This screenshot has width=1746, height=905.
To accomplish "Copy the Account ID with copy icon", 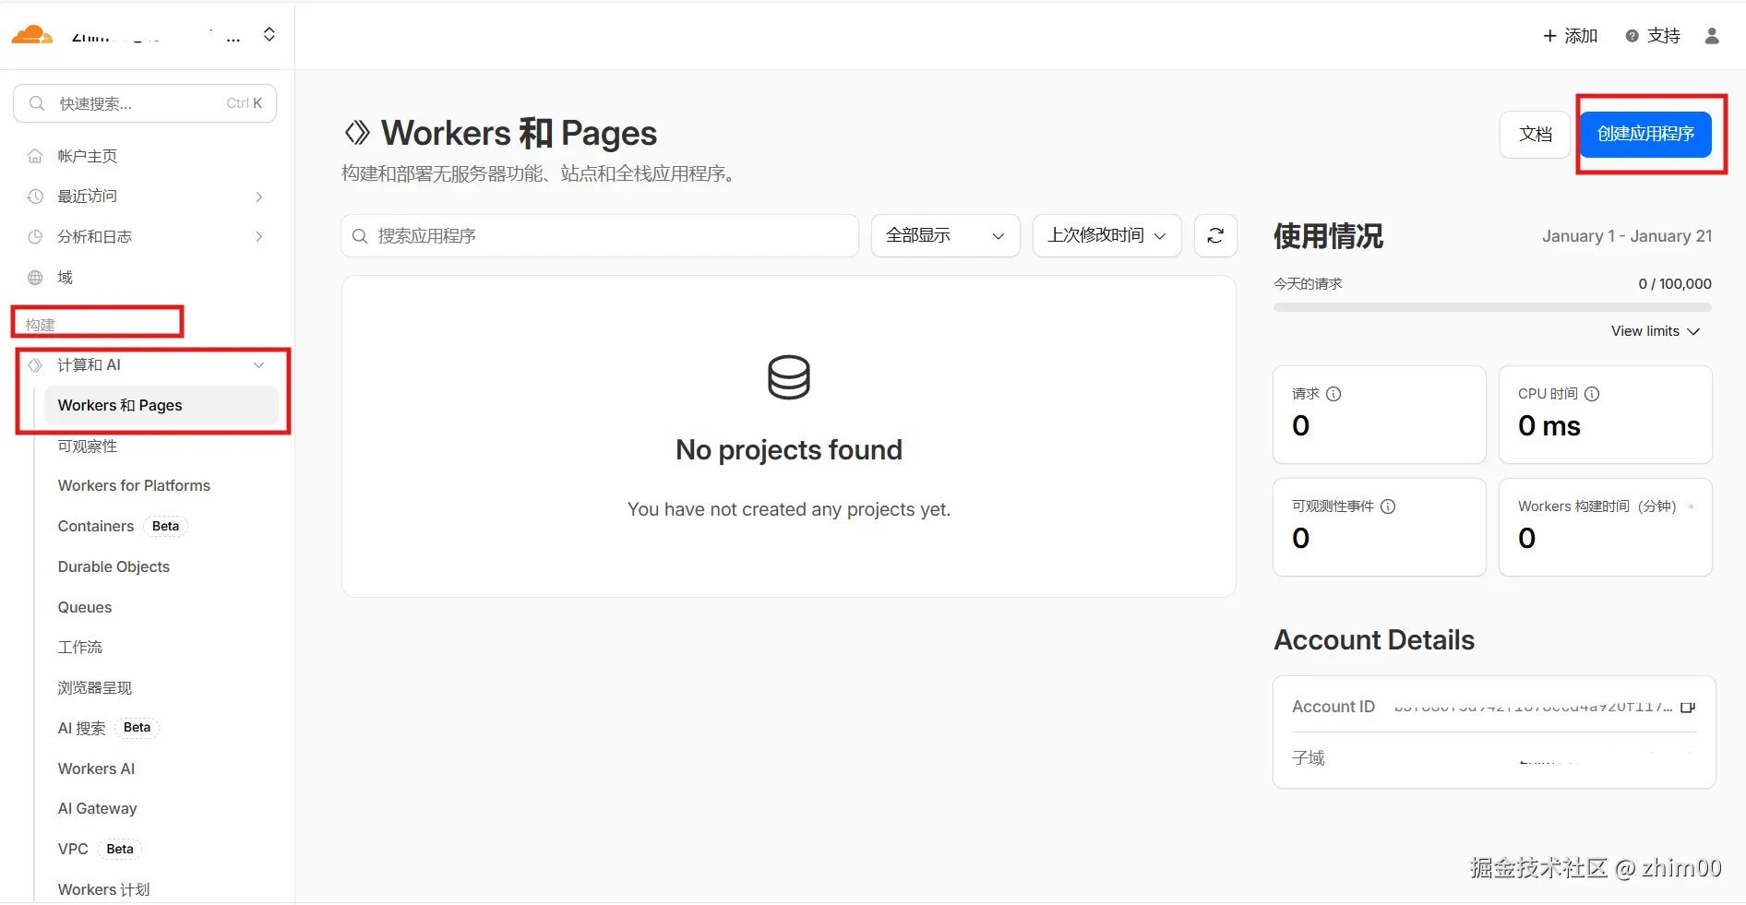I will coord(1688,708).
